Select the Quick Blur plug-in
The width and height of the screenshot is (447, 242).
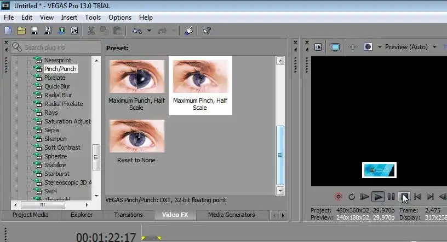[x=58, y=86]
